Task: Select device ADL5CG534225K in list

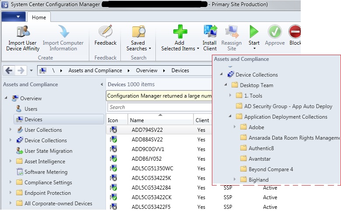Action: [x=151, y=178]
